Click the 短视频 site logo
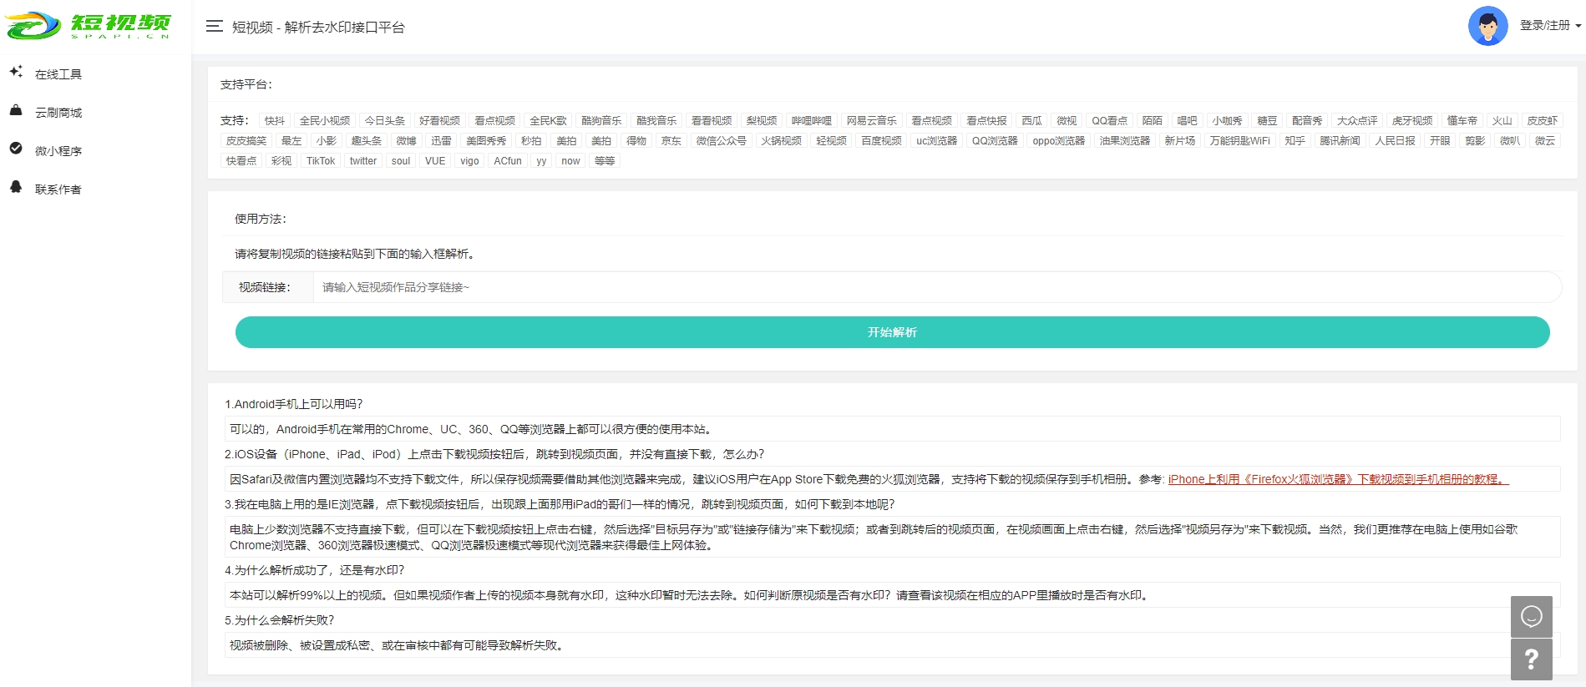 (x=89, y=26)
